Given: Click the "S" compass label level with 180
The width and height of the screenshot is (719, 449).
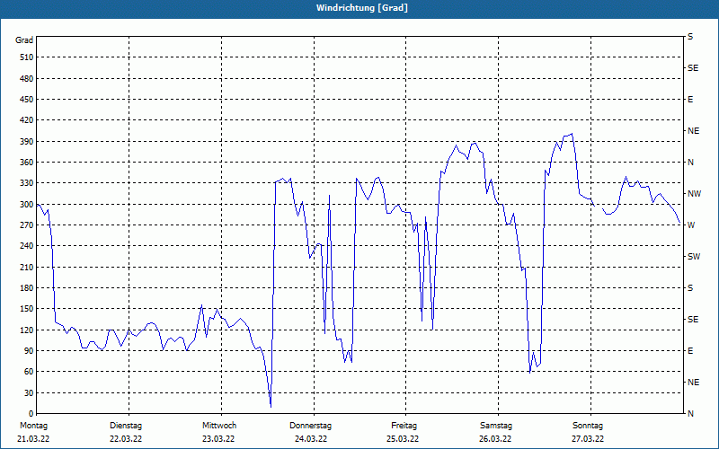Looking at the screenshot, I should (690, 288).
